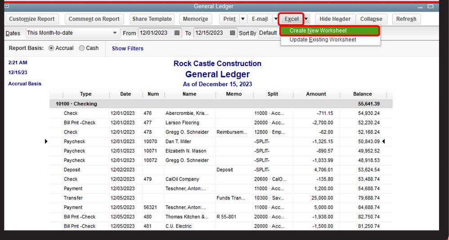Click Customize Report button
Viewport: 449px width, 240px height.
coord(32,19)
